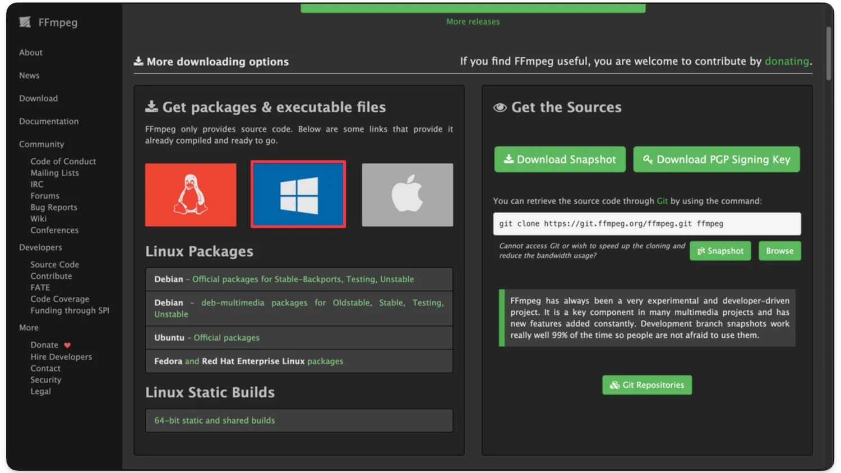
Task: Open the Download page in sidebar
Action: pyautogui.click(x=38, y=98)
